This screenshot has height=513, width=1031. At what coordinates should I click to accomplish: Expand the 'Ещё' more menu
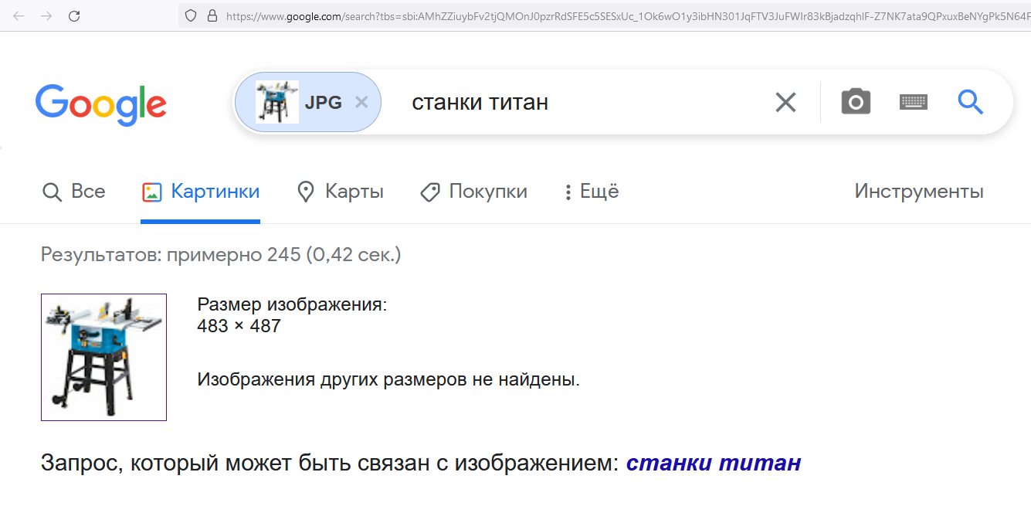coord(592,192)
